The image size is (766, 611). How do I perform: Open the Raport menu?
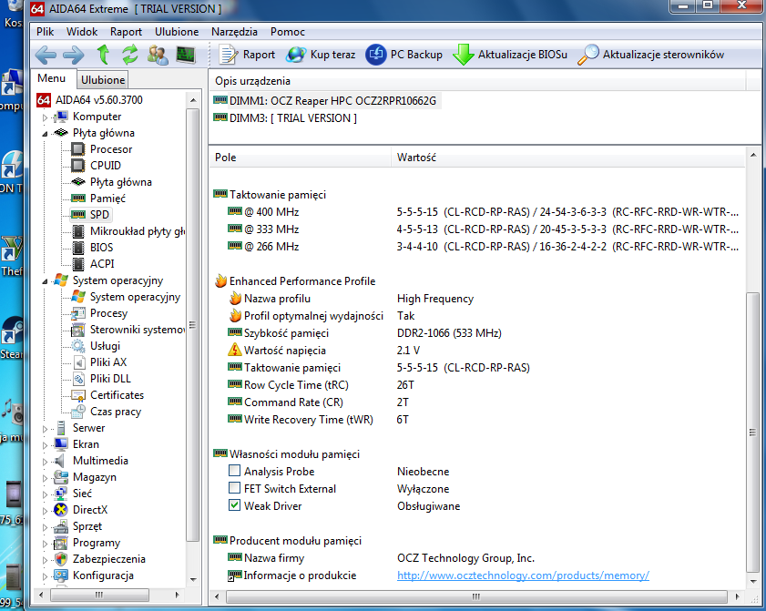[126, 32]
